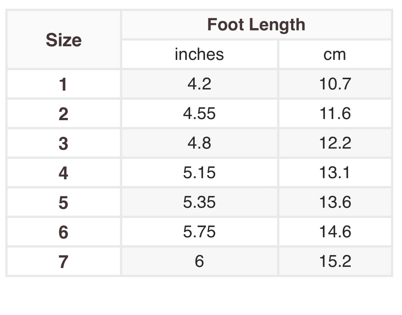
Task: Click the 4.55 inches value
Action: coord(199,113)
